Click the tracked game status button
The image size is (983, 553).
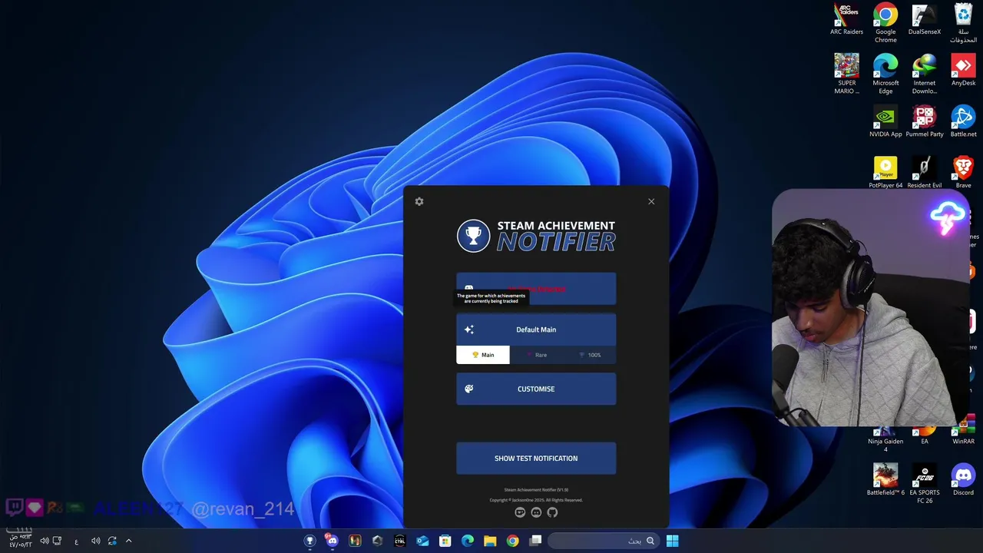pyautogui.click(x=536, y=289)
